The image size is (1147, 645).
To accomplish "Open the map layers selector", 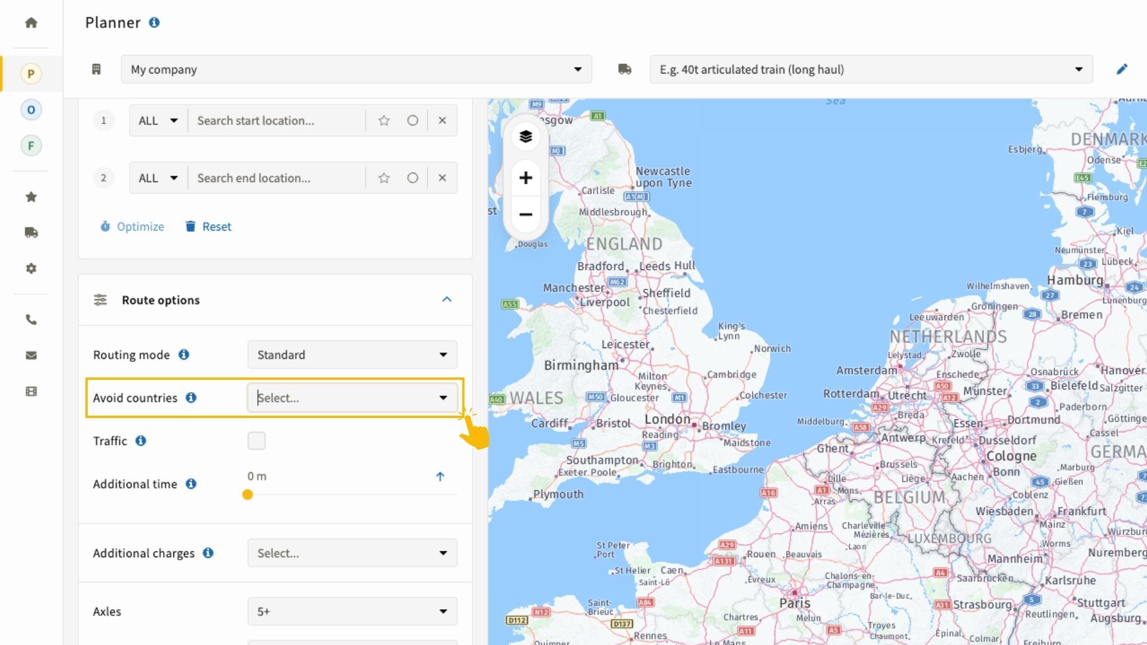I will [x=525, y=137].
